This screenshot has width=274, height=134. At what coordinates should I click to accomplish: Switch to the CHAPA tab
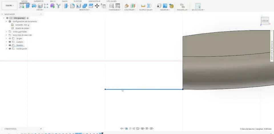tap(65, 1)
